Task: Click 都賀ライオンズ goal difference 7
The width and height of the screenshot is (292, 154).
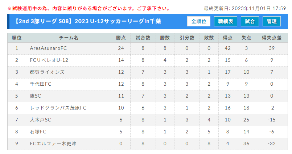Action: click(x=272, y=72)
